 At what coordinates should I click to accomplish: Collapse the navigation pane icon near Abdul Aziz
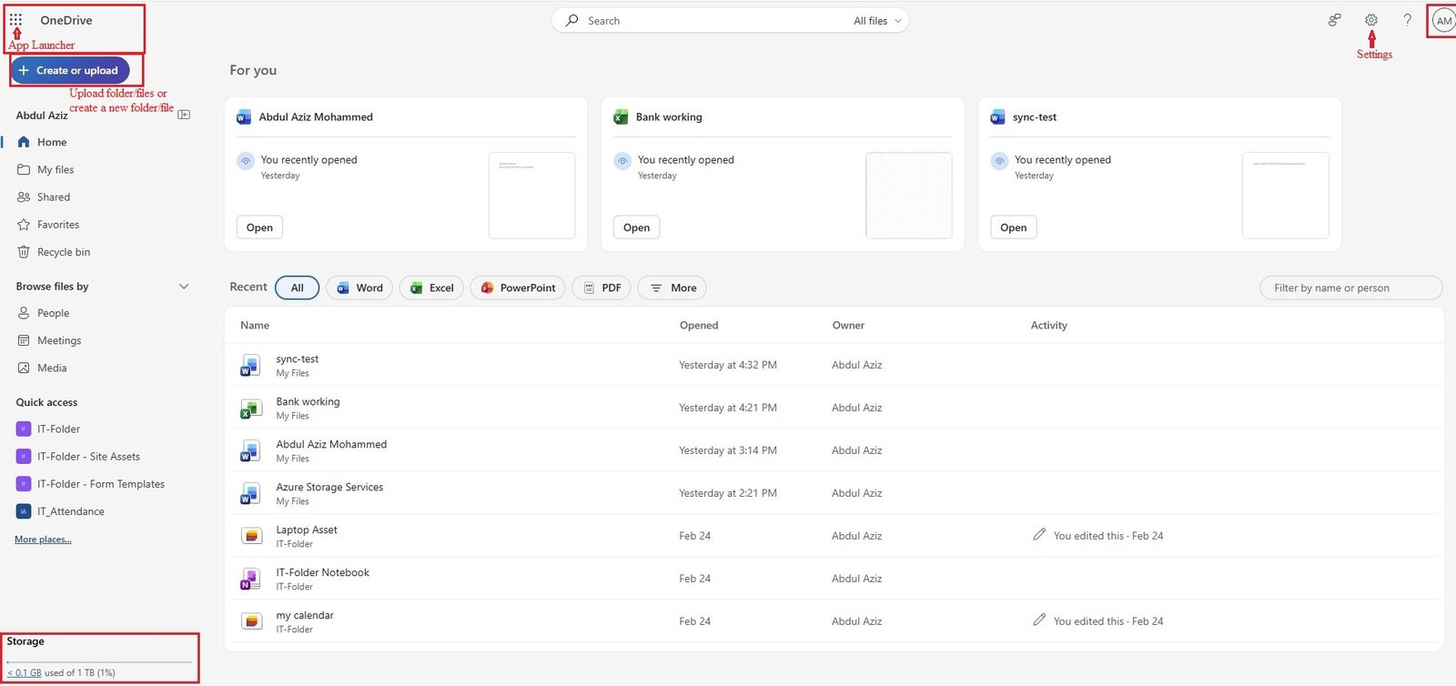[x=184, y=115]
